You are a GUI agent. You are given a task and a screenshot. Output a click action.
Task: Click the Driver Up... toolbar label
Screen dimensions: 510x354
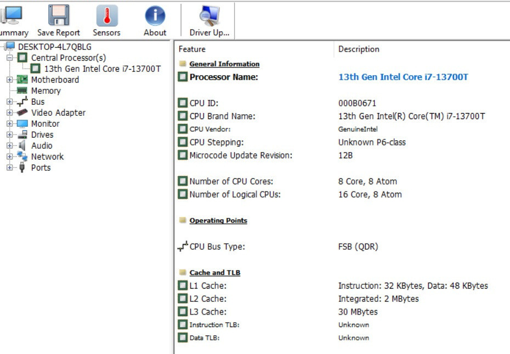[x=209, y=32]
